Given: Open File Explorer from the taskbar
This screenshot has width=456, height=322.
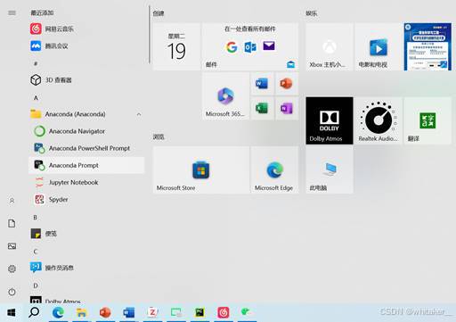Looking at the screenshot, I should (x=81, y=312).
